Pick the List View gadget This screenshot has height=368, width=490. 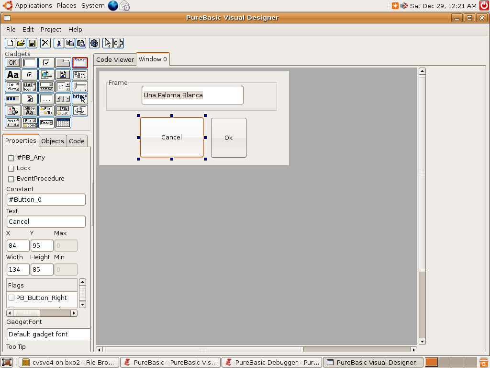tap(13, 87)
